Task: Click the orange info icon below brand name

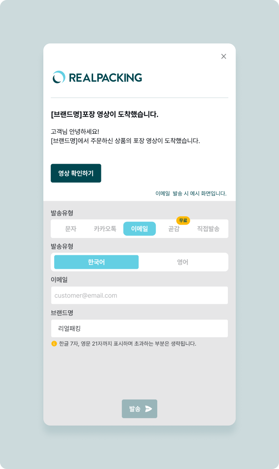Action: pos(54,343)
